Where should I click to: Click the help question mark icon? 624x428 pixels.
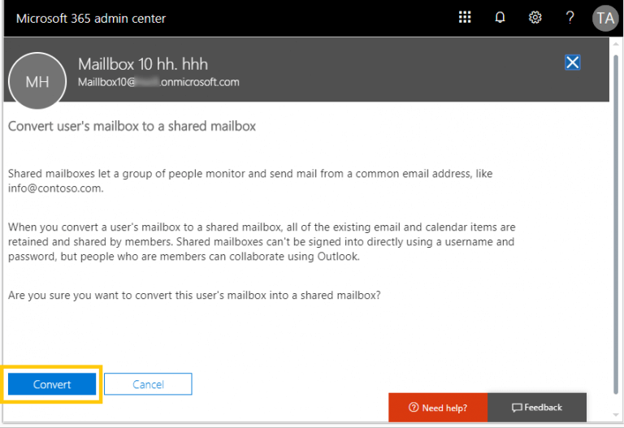click(570, 18)
